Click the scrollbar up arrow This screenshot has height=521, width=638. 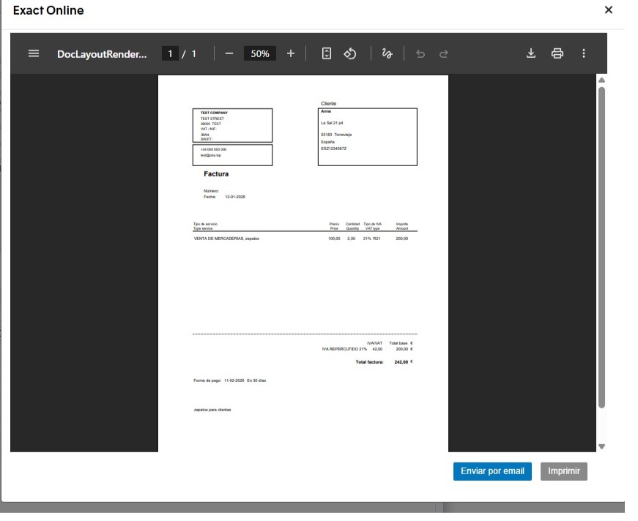[602, 80]
